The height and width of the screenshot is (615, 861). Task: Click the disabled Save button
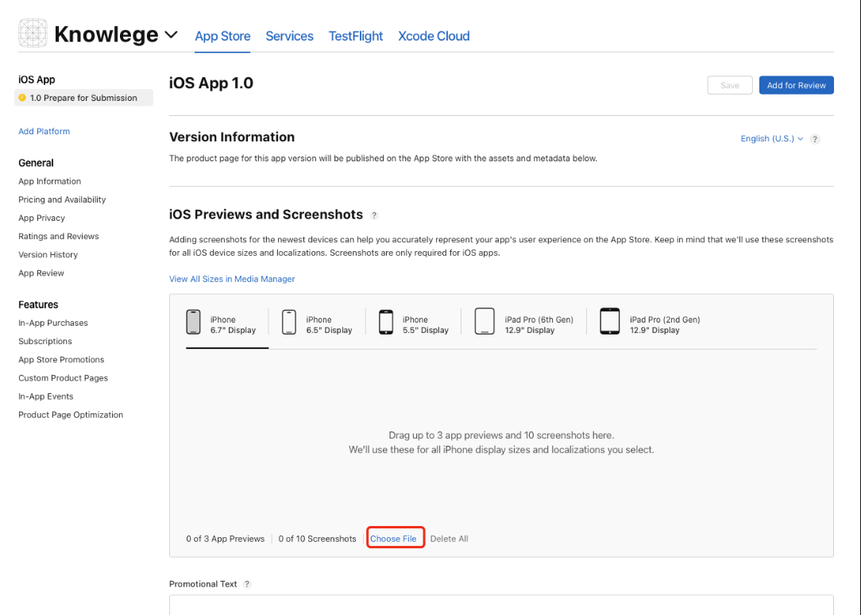730,85
